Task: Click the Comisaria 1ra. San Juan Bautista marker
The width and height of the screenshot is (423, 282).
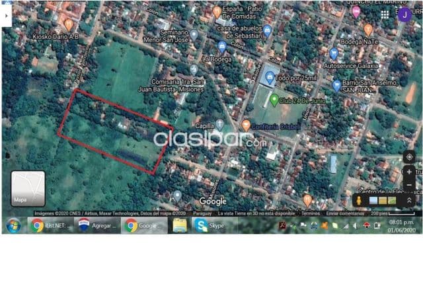Action: tap(194, 70)
